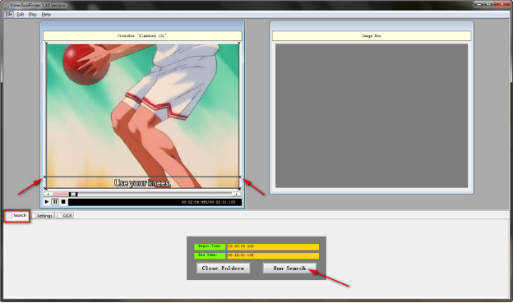Close the VideoSubFinder window

click(501, 3)
